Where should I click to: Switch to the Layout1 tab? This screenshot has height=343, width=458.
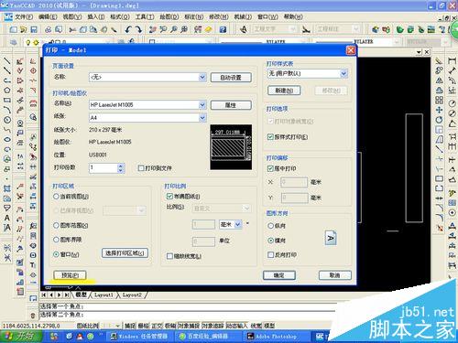pyautogui.click(x=104, y=295)
